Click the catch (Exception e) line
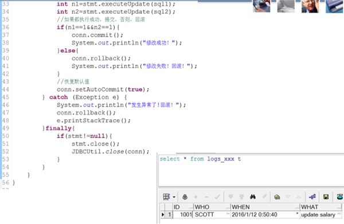 pos(84,97)
